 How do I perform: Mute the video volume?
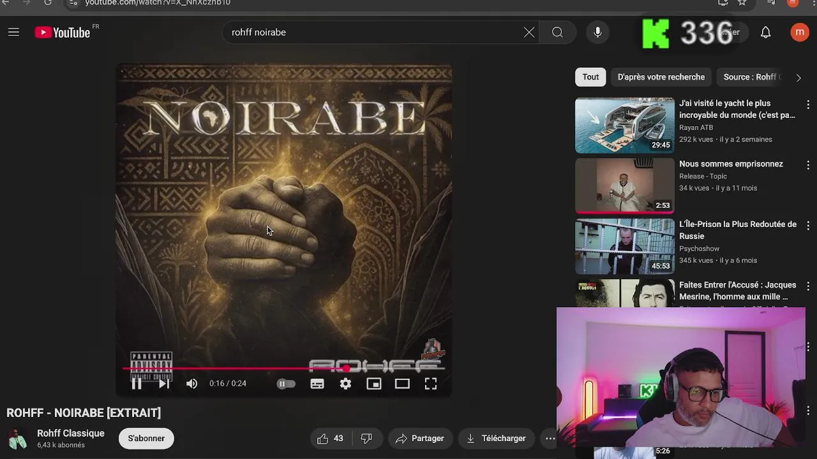pos(191,383)
